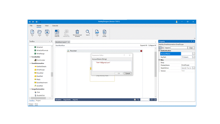Click Cancel in Expression Editor
220x124 pixels.
coord(127,73)
